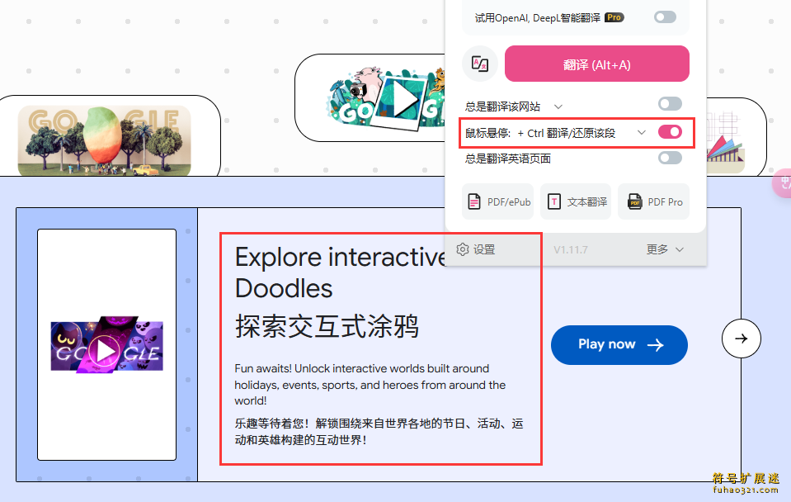Image resolution: width=791 pixels, height=502 pixels.
Task: Click the next arrow circle button
Action: click(741, 339)
